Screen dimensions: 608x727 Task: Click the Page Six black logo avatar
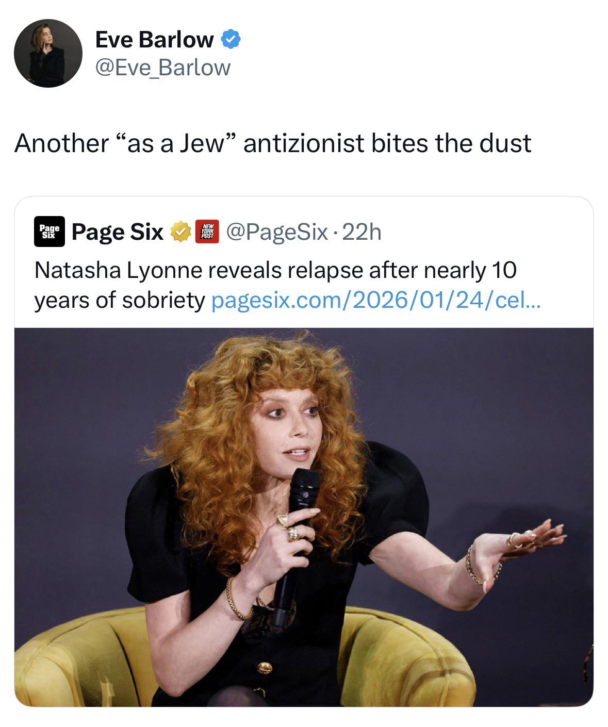point(50,232)
